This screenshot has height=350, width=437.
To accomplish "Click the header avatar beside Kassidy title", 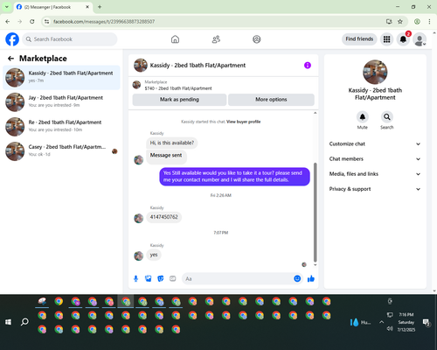I will [141, 66].
